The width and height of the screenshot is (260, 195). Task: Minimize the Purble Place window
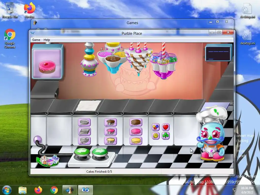(x=212, y=32)
